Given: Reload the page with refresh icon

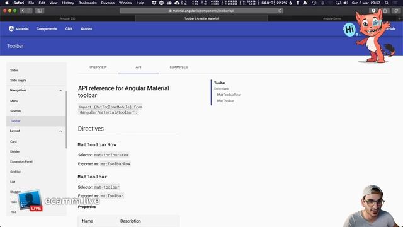Looking at the screenshot, I should [280, 11].
